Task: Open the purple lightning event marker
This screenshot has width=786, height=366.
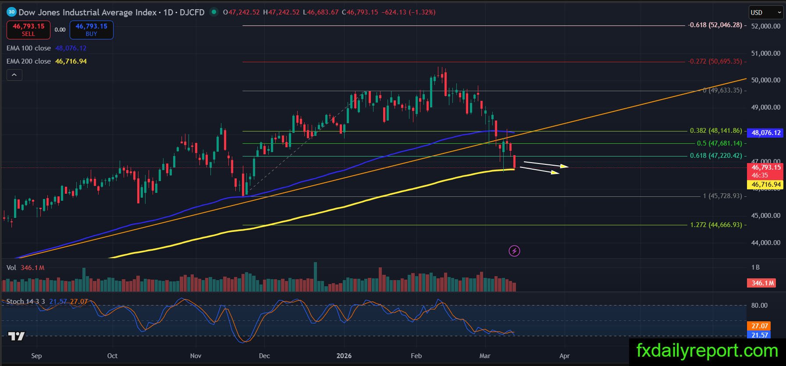Action: click(514, 251)
